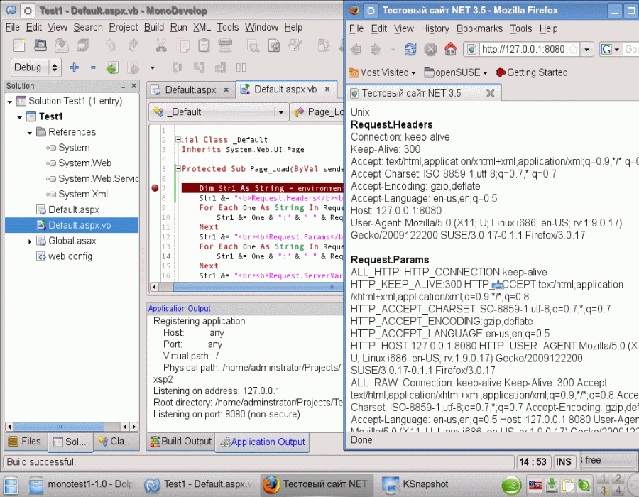The height and width of the screenshot is (497, 639).
Task: Toggle breakpoint dot on line 7
Action: (x=155, y=188)
